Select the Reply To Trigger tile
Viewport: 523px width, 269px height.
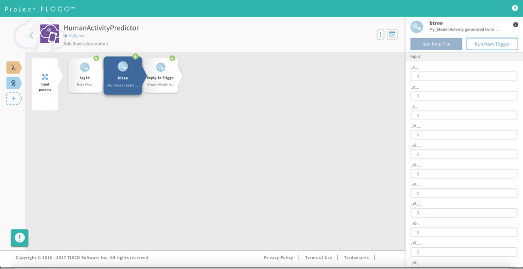click(162, 76)
